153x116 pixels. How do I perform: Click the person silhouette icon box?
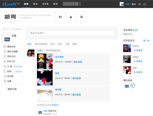tap(71, 17)
